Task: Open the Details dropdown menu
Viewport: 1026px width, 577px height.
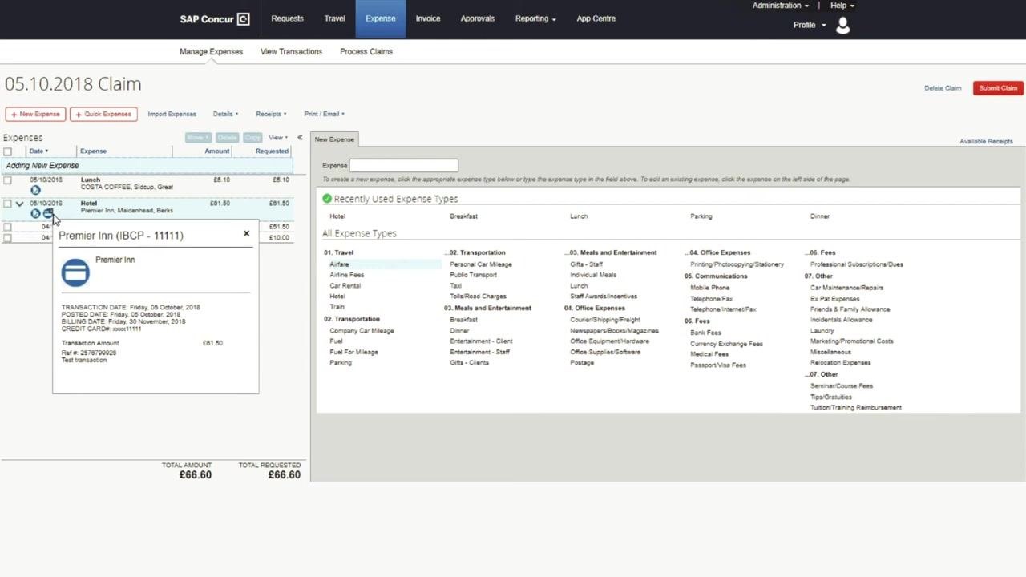Action: [x=225, y=114]
